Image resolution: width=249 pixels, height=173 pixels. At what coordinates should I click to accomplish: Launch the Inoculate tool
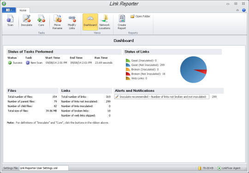pos(27,20)
